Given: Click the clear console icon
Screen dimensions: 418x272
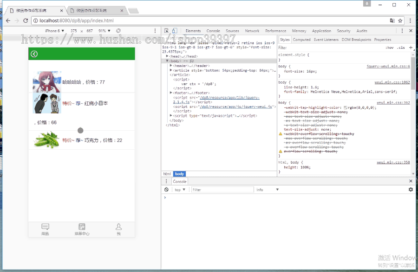Looking at the screenshot, I should [166, 190].
